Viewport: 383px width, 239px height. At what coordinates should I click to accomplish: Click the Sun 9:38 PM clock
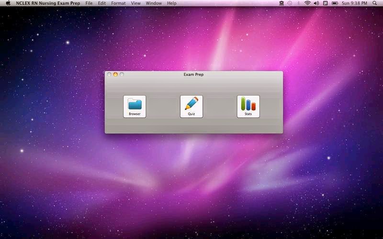point(354,3)
